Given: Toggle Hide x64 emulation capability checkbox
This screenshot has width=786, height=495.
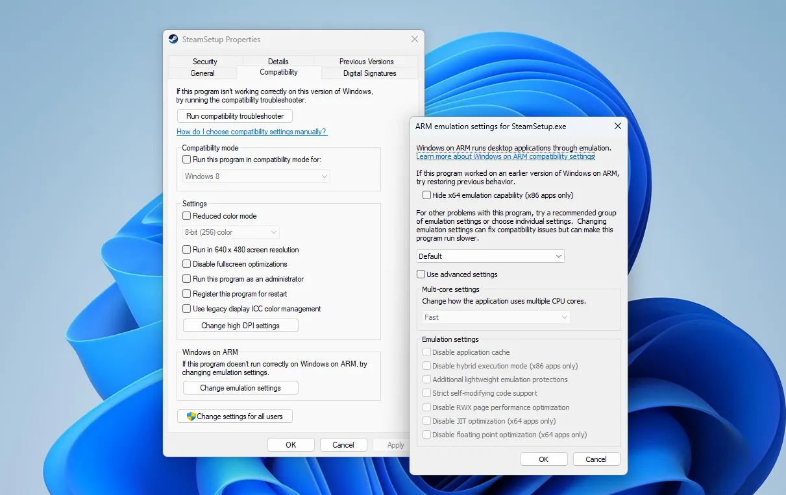Looking at the screenshot, I should pos(427,195).
